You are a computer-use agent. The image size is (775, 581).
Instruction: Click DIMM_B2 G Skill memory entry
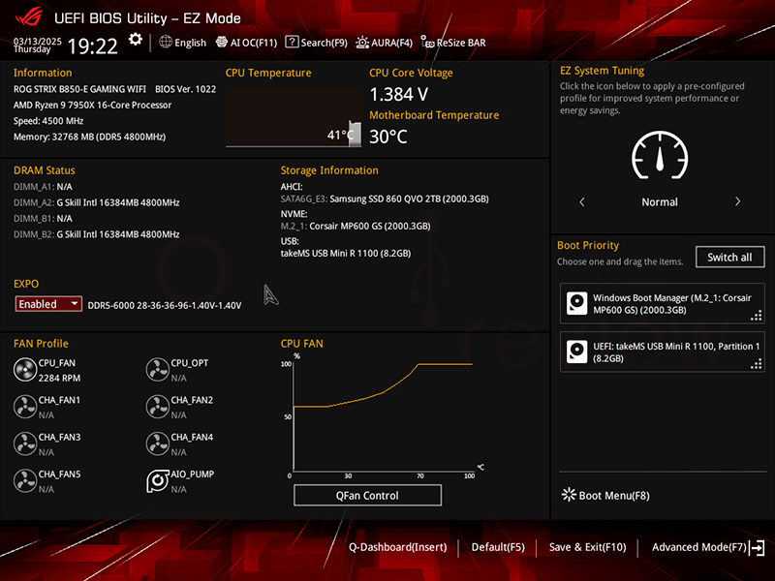[x=96, y=234]
